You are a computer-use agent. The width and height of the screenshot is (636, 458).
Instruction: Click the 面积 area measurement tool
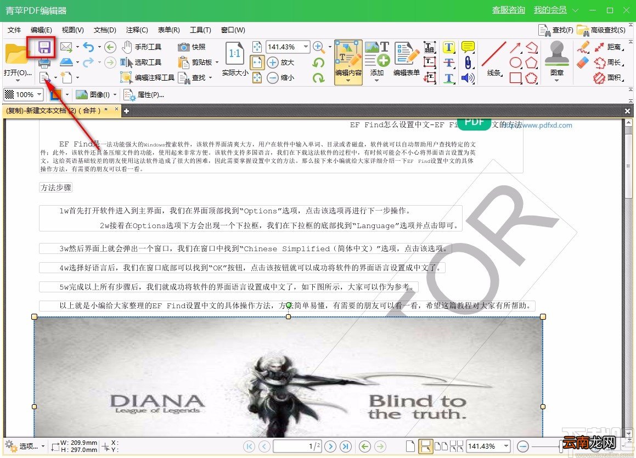click(x=609, y=77)
